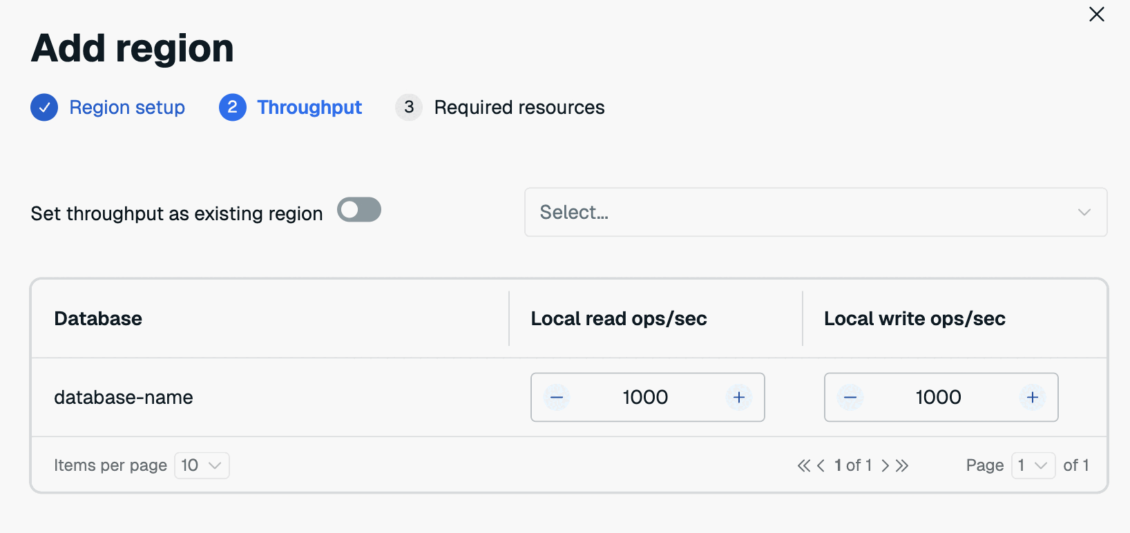Decrease local write ops/sec with minus
Viewport: 1130px width, 533px height.
tap(850, 398)
